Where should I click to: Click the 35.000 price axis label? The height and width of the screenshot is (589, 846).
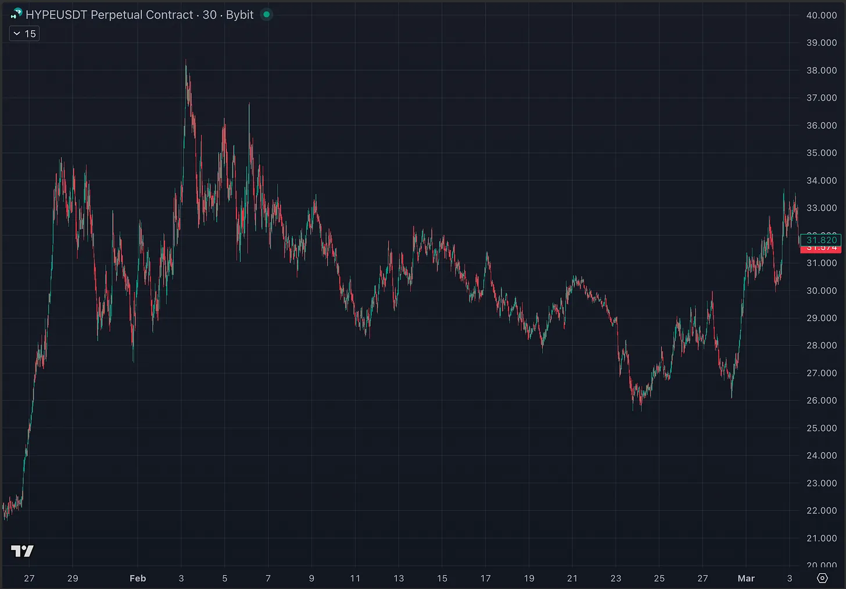[821, 153]
